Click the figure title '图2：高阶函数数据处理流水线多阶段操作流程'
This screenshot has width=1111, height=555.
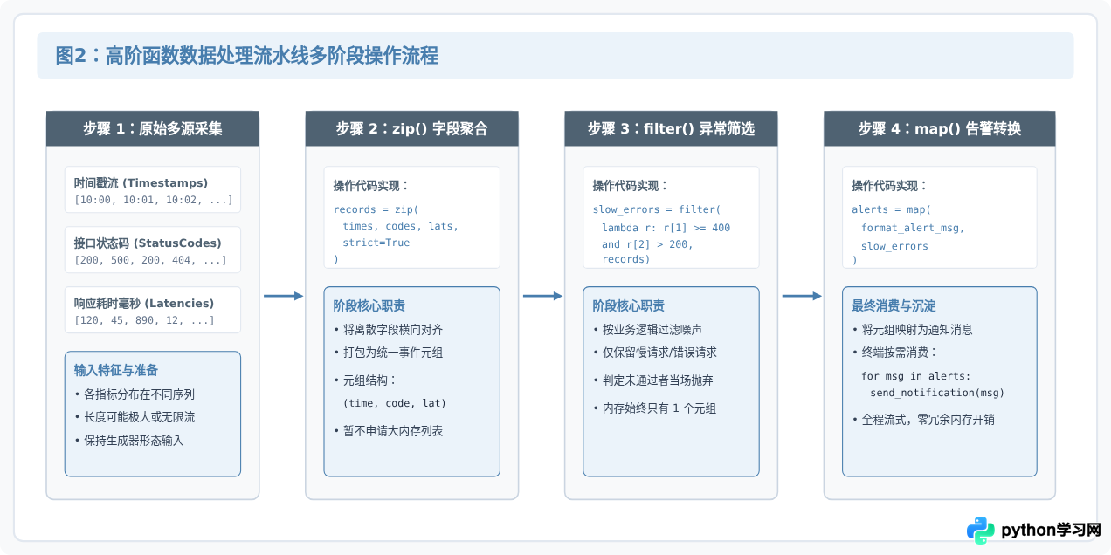246,56
